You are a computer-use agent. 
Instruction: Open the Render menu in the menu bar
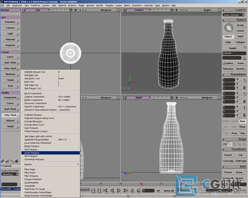[100, 5]
